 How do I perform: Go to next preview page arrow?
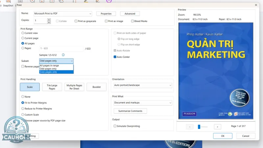(218, 127)
